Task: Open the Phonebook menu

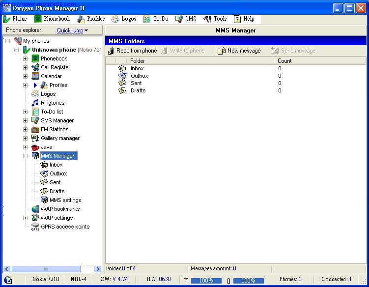Action: tap(52, 19)
